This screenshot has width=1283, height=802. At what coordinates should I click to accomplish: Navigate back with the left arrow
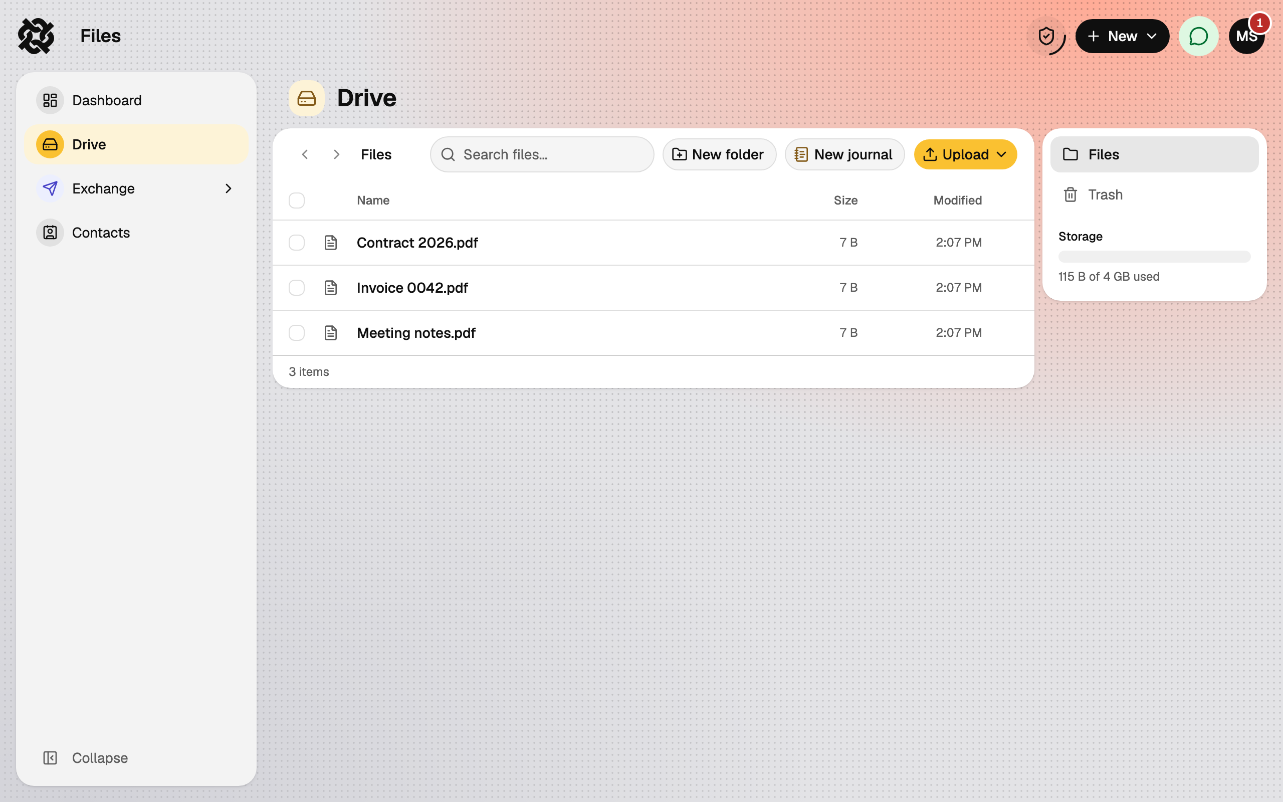pyautogui.click(x=305, y=154)
